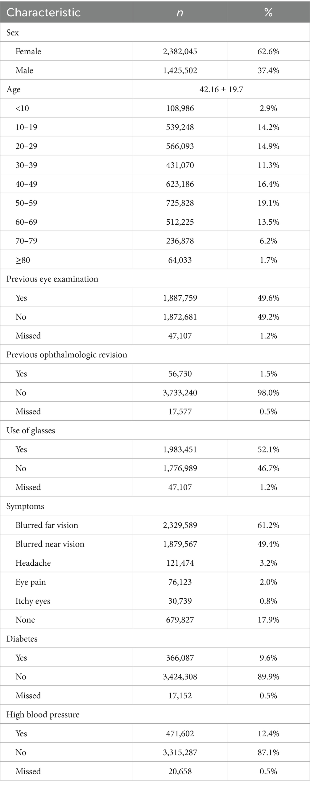
Task: Select the 50–59 count 725,828
Action: click(180, 203)
